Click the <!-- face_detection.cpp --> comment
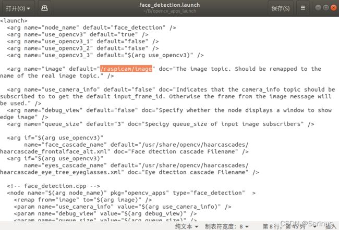The height and width of the screenshot is (230, 339). (x=54, y=186)
